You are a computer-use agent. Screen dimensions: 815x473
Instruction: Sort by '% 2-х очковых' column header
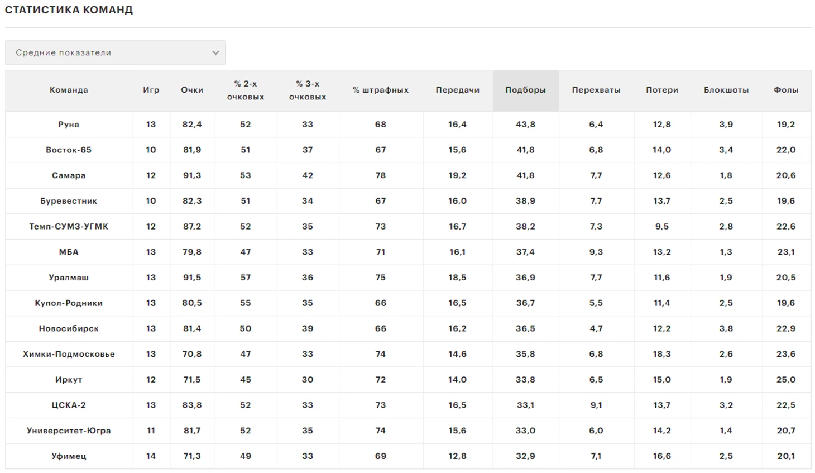point(246,90)
